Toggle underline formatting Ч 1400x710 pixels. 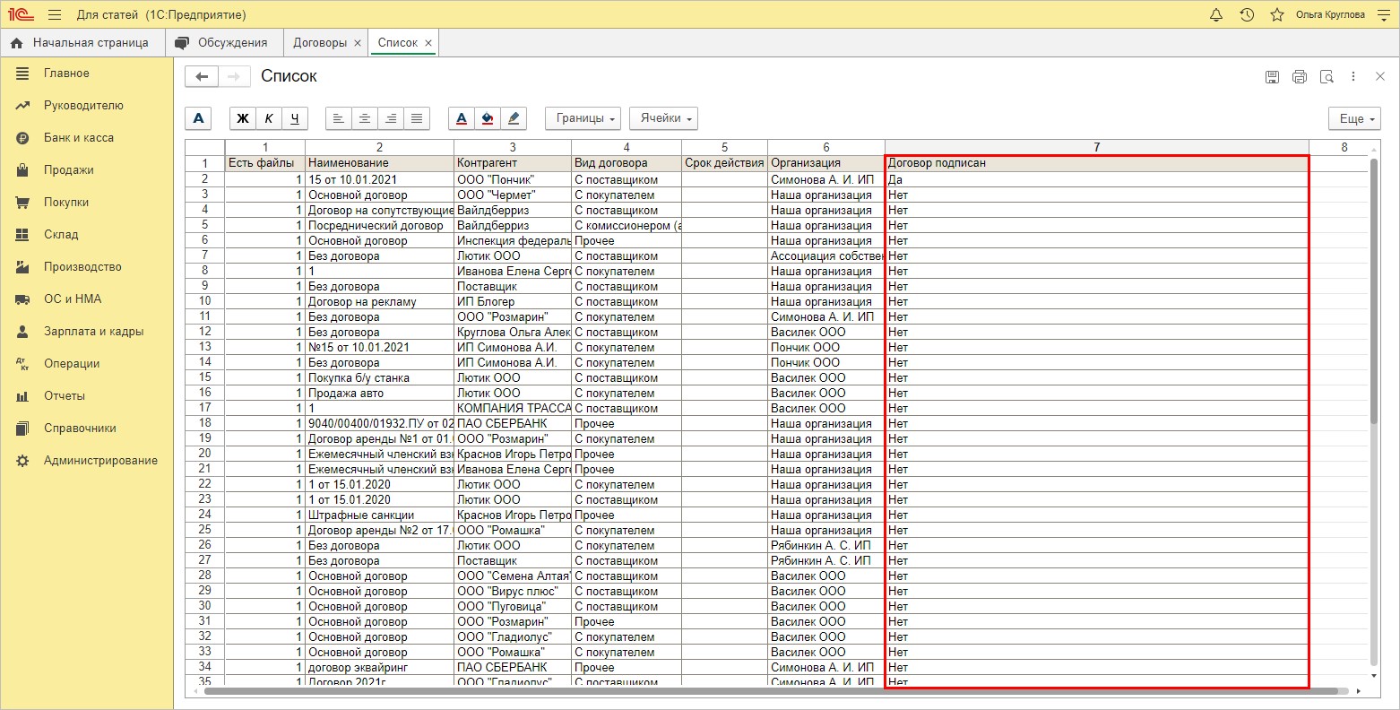pyautogui.click(x=295, y=118)
